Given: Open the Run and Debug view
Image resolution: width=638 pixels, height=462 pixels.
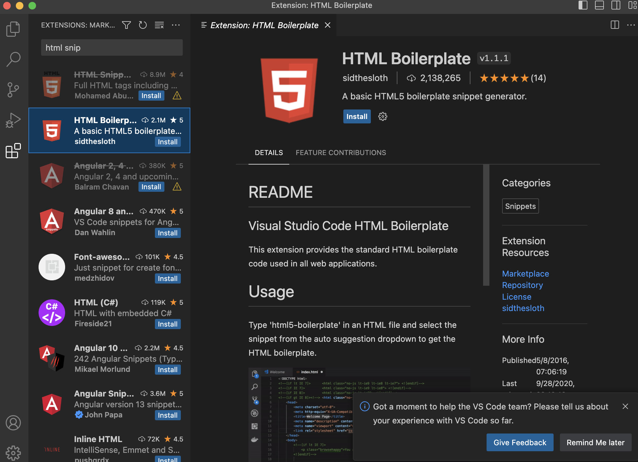Looking at the screenshot, I should pos(13,120).
